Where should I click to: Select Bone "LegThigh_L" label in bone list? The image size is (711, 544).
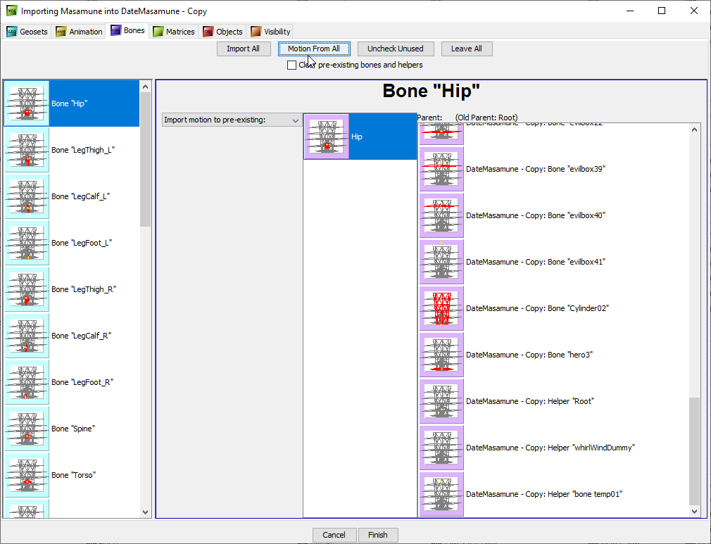pos(83,150)
